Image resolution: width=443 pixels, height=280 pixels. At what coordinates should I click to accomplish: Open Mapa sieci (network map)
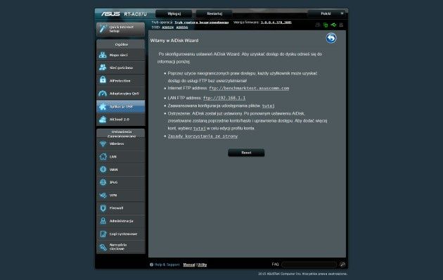click(x=121, y=55)
